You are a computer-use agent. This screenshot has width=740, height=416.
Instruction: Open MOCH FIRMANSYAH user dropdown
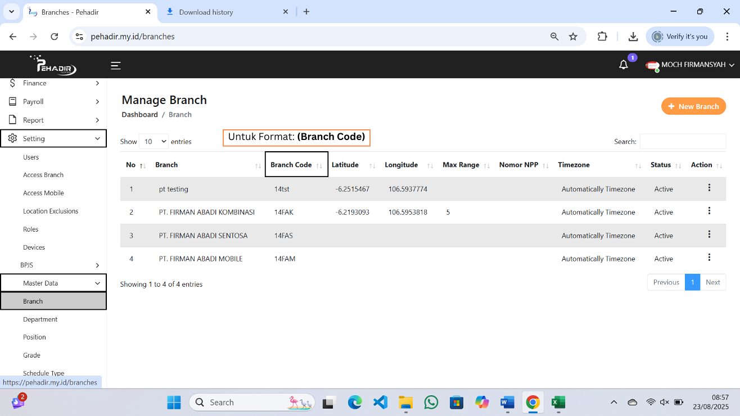click(x=691, y=65)
